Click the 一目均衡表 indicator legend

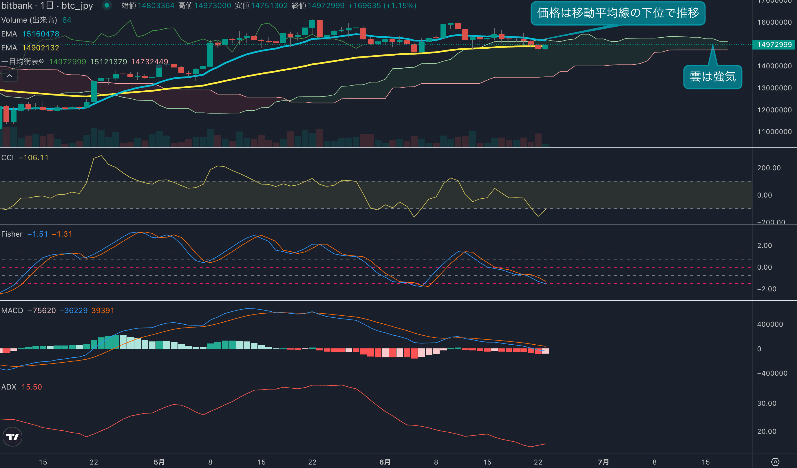[22, 61]
